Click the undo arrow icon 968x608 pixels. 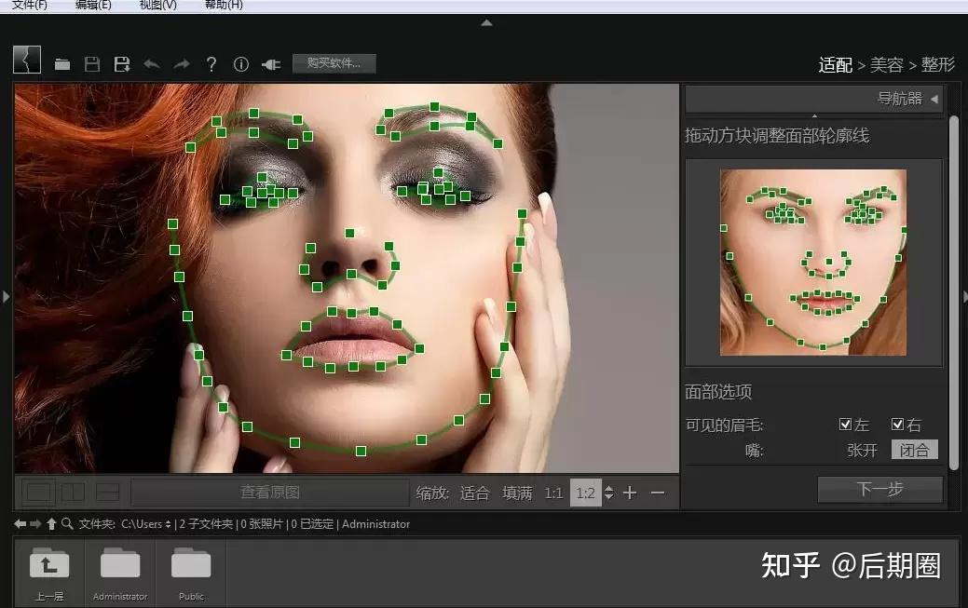pyautogui.click(x=151, y=64)
